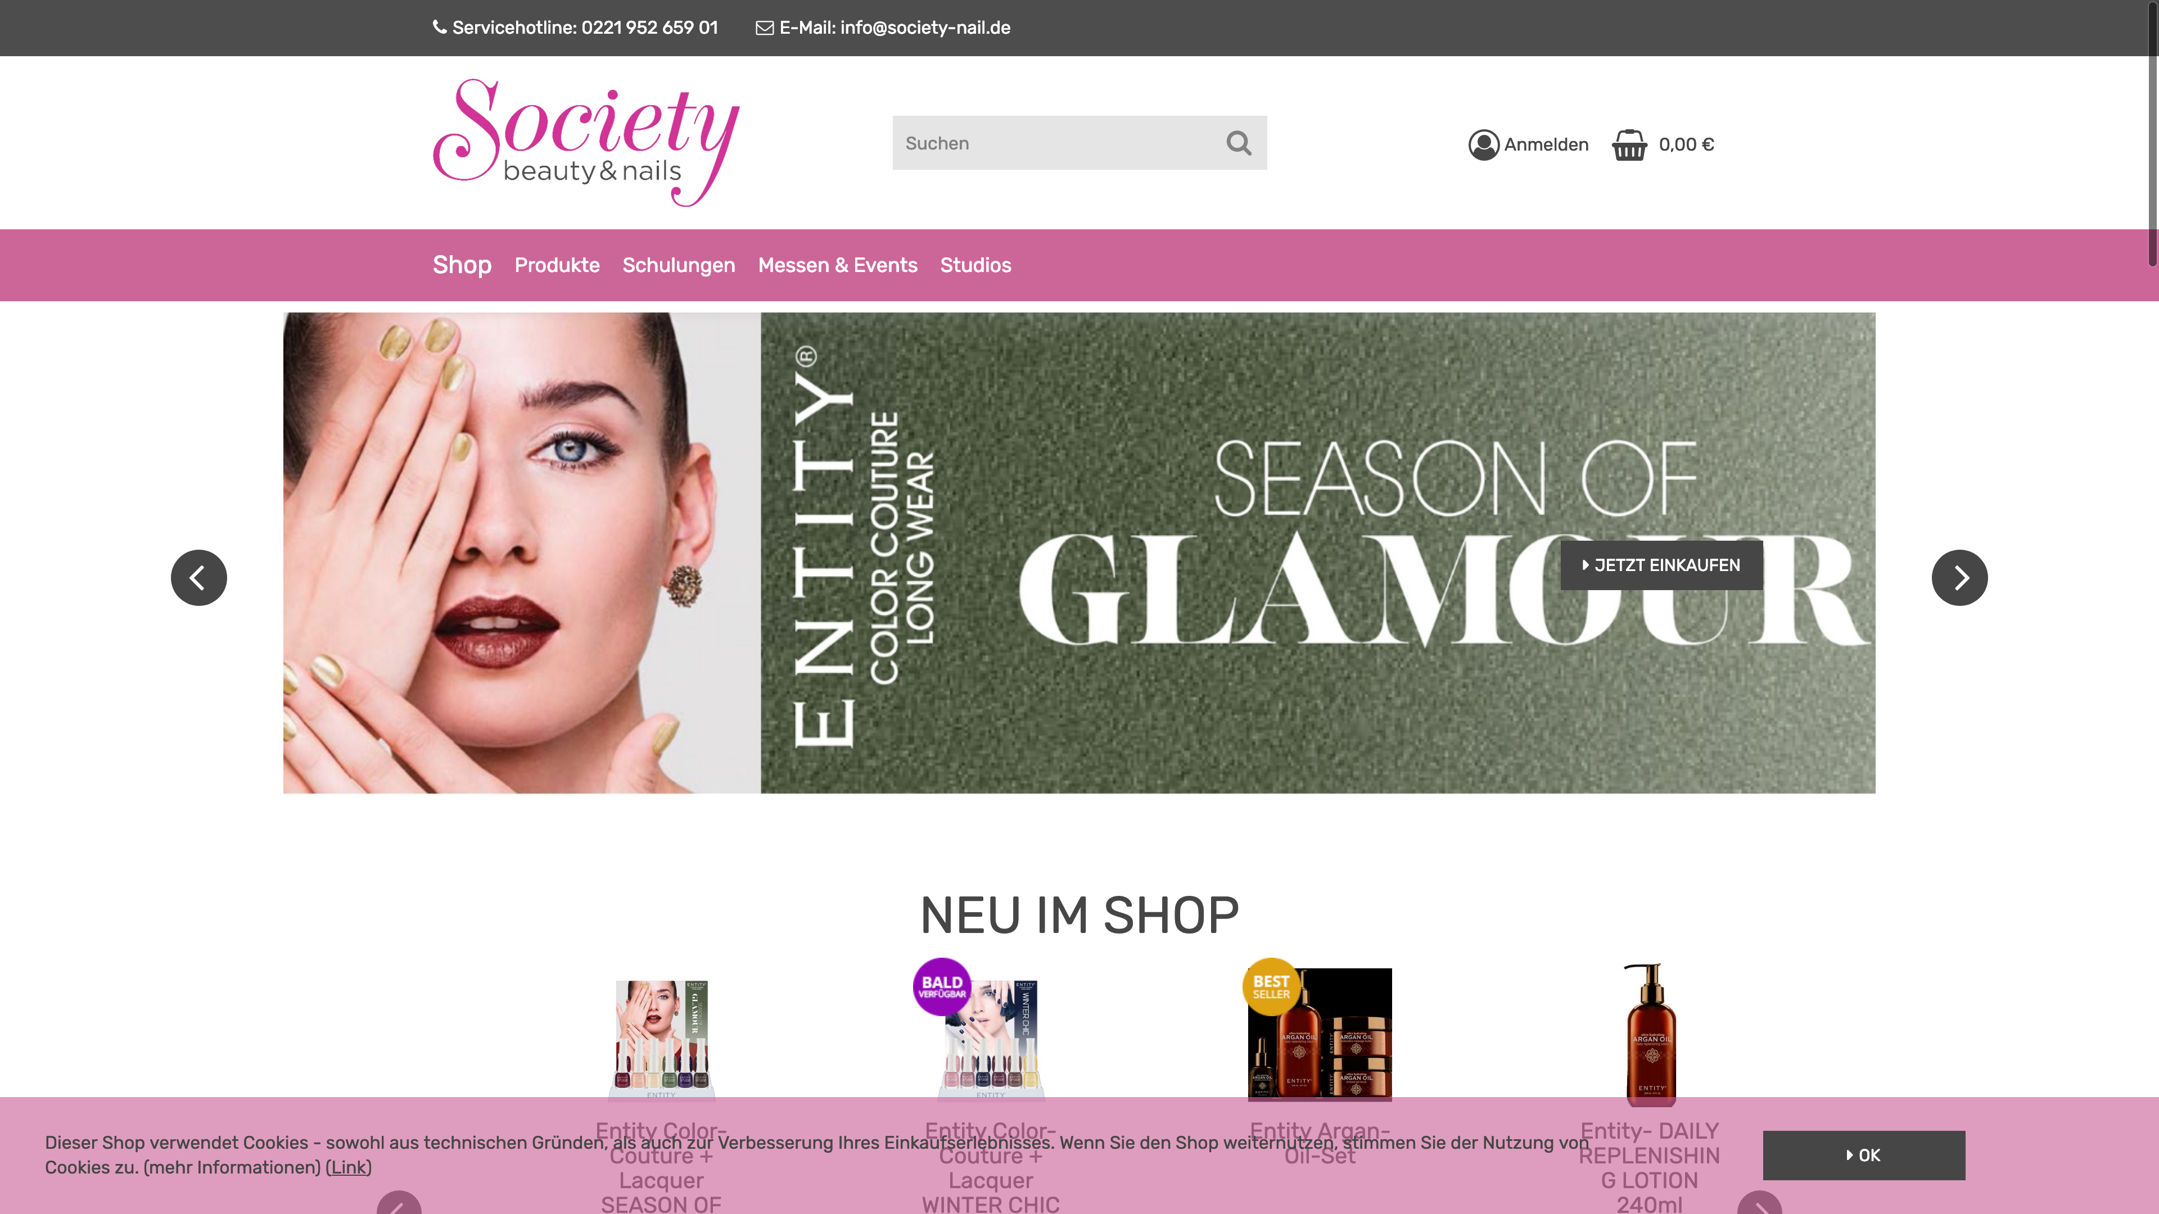Viewport: 2159px width, 1214px height.
Task: Open the shopping basket icon
Action: pyautogui.click(x=1629, y=145)
